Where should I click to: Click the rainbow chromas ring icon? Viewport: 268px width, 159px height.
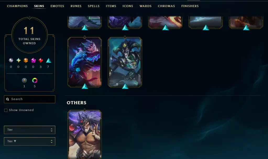tap(35, 80)
